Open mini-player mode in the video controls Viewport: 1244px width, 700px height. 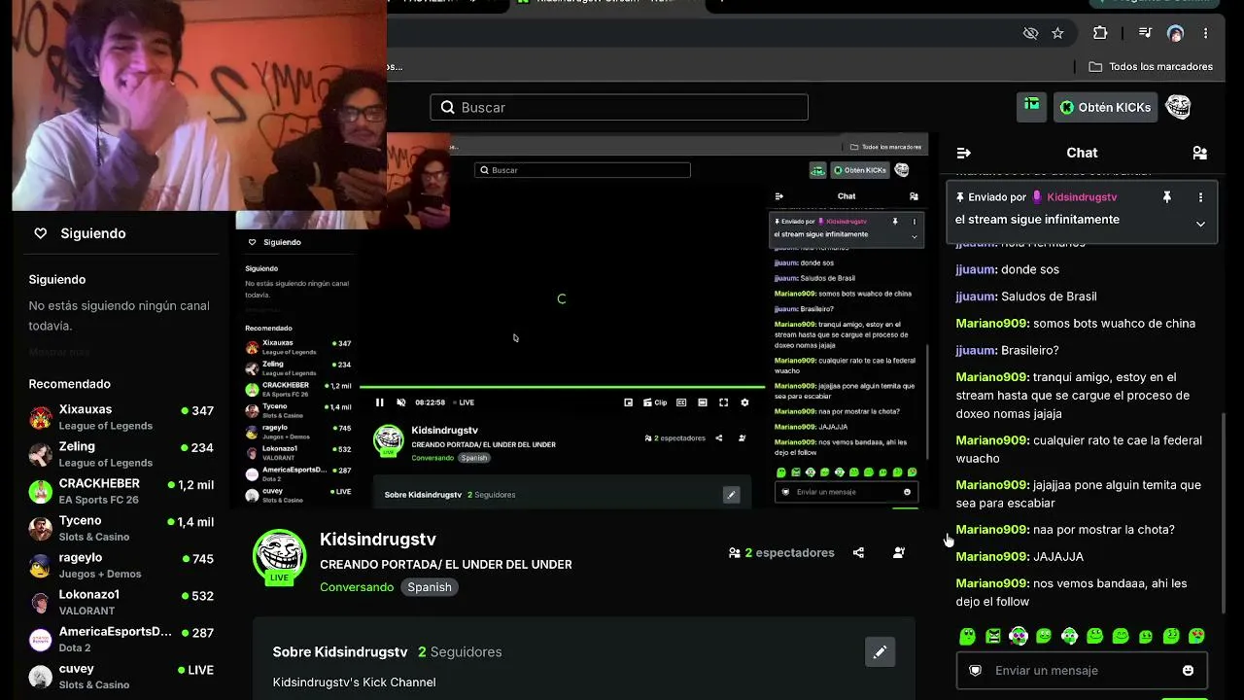click(x=628, y=402)
